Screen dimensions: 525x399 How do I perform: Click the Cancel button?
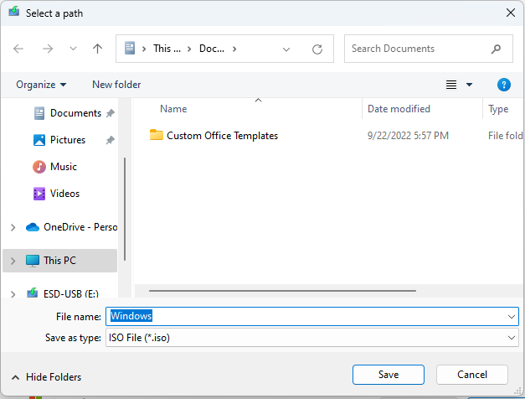point(471,375)
